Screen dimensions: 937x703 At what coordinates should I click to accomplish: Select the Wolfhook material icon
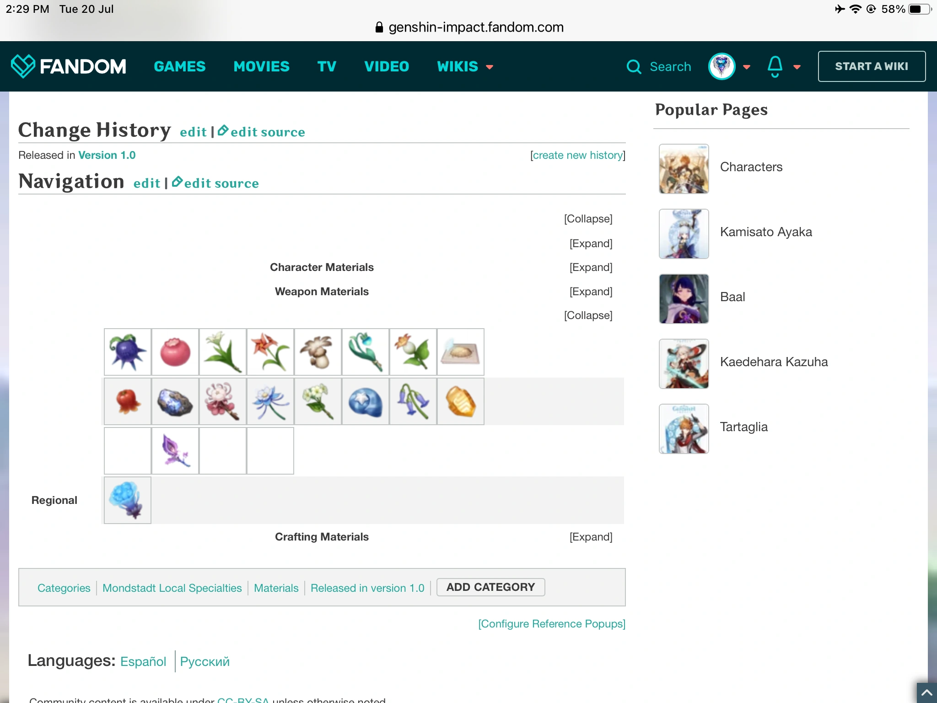[127, 351]
